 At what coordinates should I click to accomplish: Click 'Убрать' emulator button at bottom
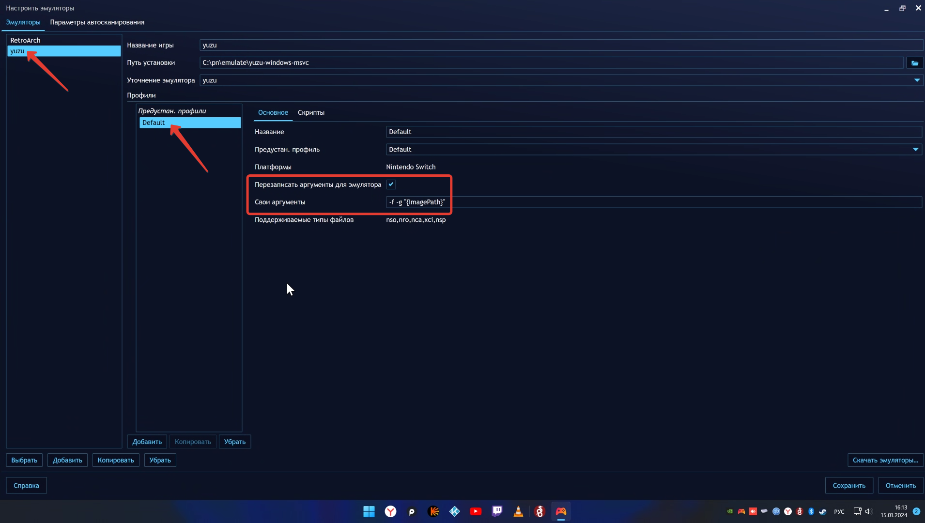point(160,460)
